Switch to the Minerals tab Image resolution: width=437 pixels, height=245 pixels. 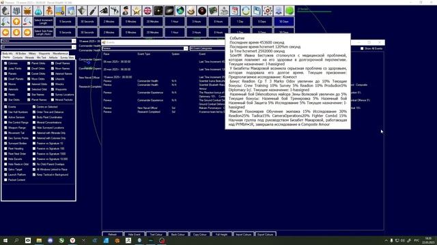click(30, 57)
